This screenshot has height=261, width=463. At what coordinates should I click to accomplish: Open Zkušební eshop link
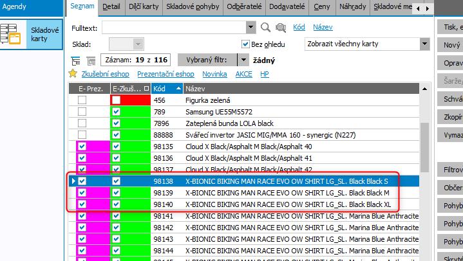pos(105,74)
